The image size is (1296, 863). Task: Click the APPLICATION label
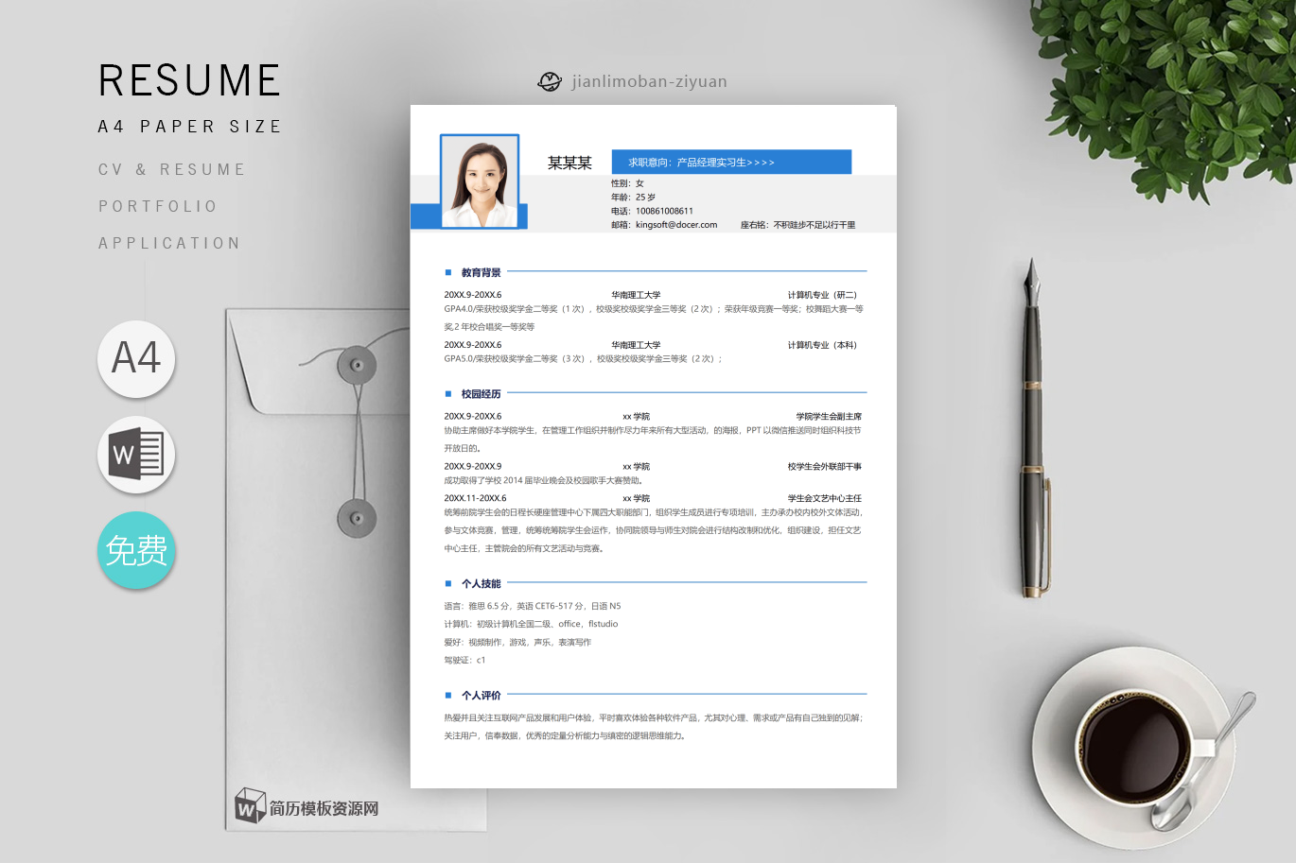pos(169,243)
